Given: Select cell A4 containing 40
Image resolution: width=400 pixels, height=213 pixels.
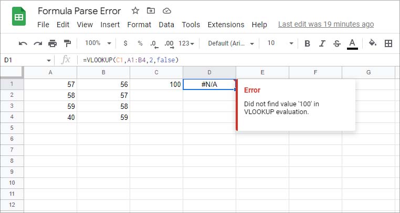Looking at the screenshot, I should 50,117.
